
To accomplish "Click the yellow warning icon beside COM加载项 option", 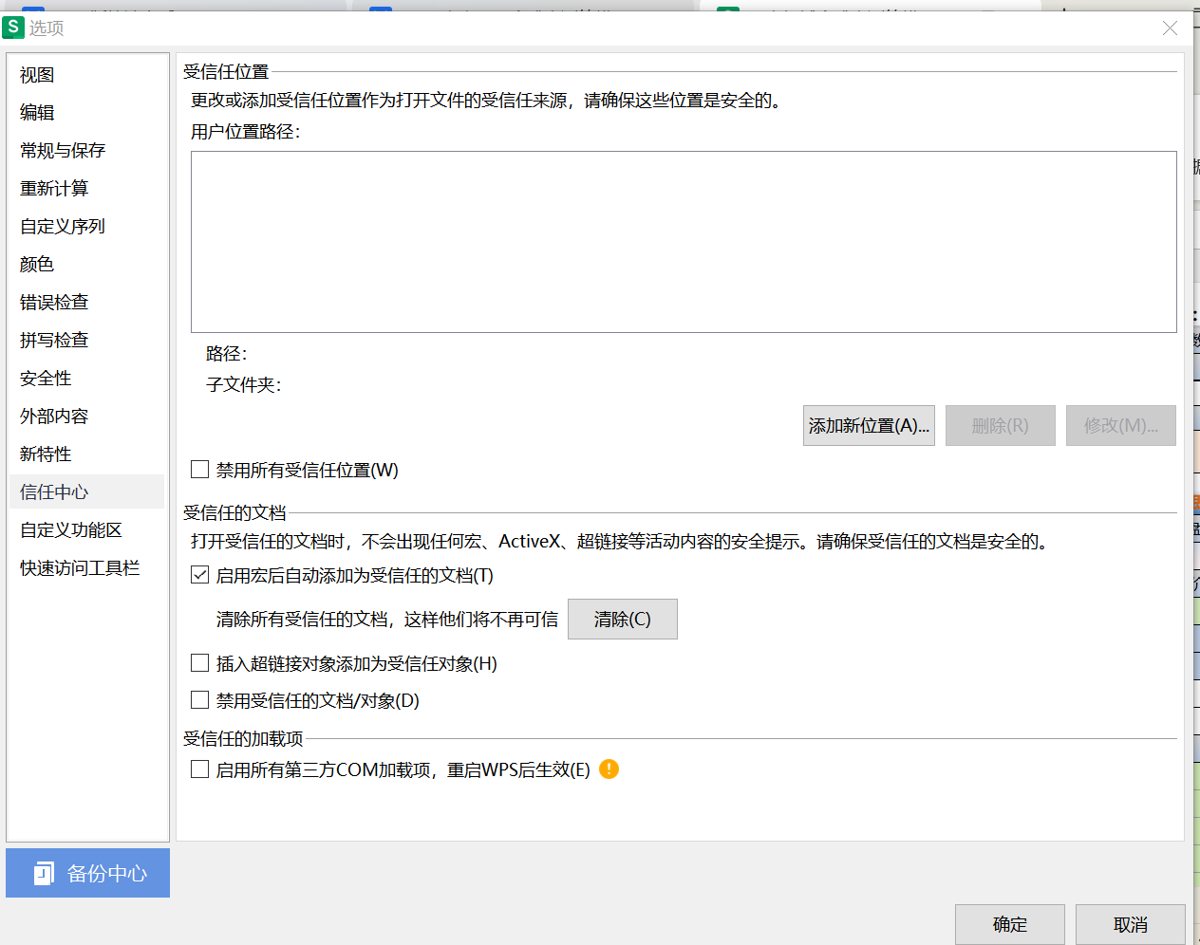I will coord(609,769).
